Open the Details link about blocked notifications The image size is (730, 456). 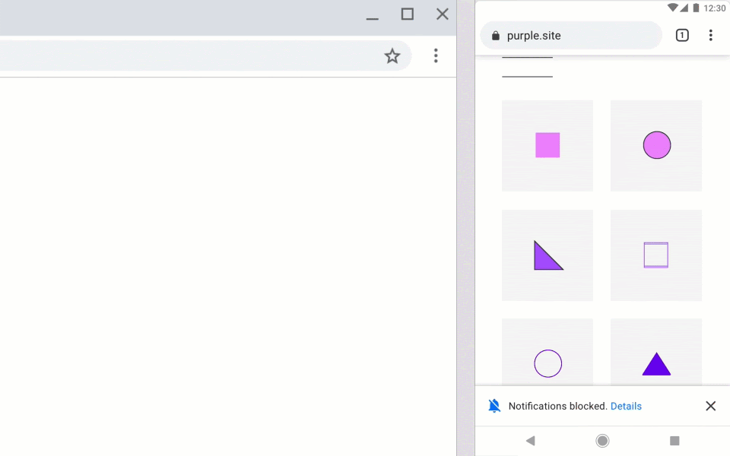click(x=626, y=406)
